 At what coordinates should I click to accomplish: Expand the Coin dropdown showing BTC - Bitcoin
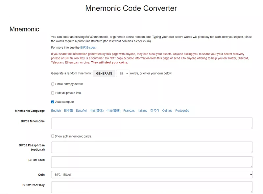click(x=152, y=175)
